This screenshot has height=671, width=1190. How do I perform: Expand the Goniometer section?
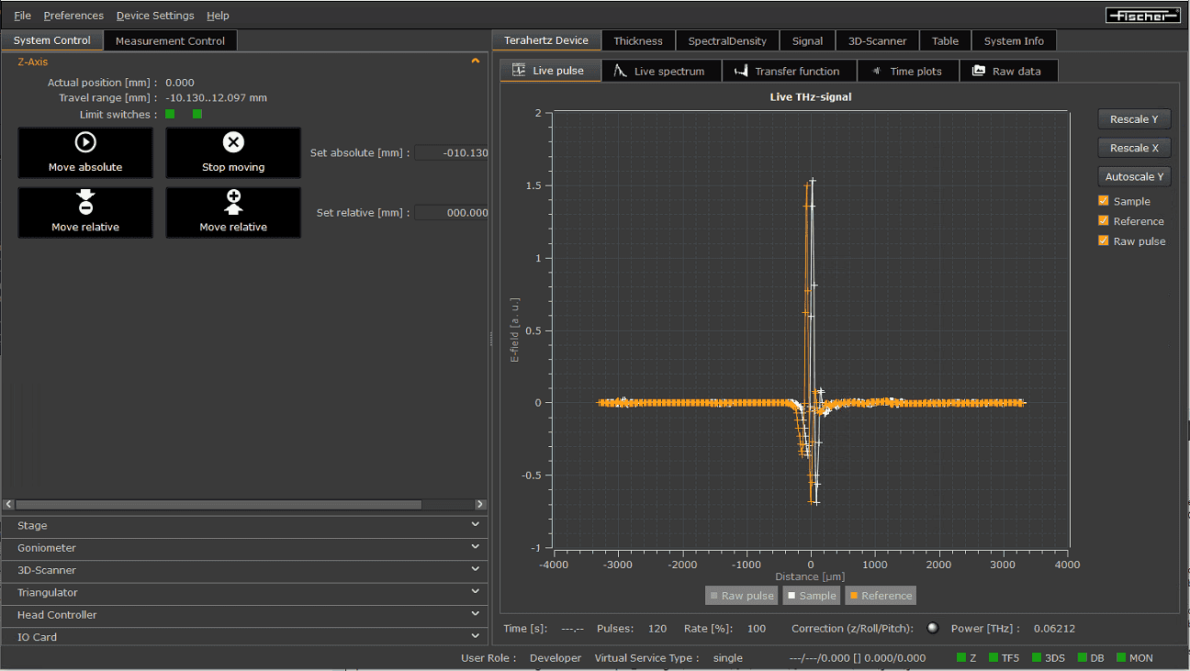[x=475, y=548]
